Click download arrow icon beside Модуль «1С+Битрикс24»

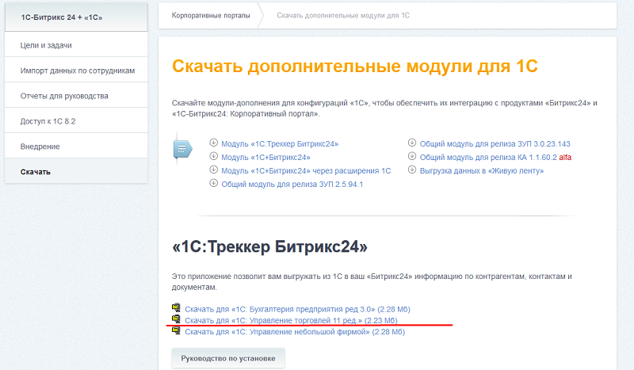(x=213, y=156)
